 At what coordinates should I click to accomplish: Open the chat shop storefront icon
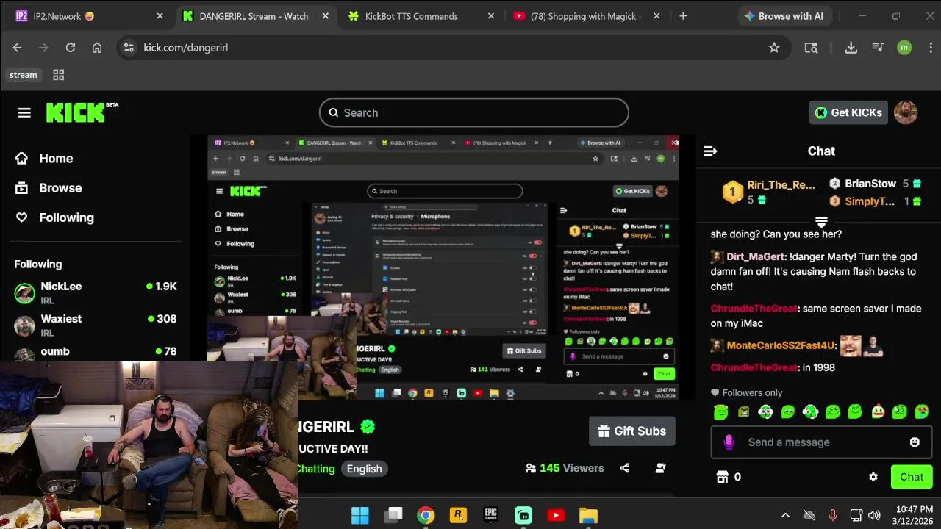click(722, 477)
